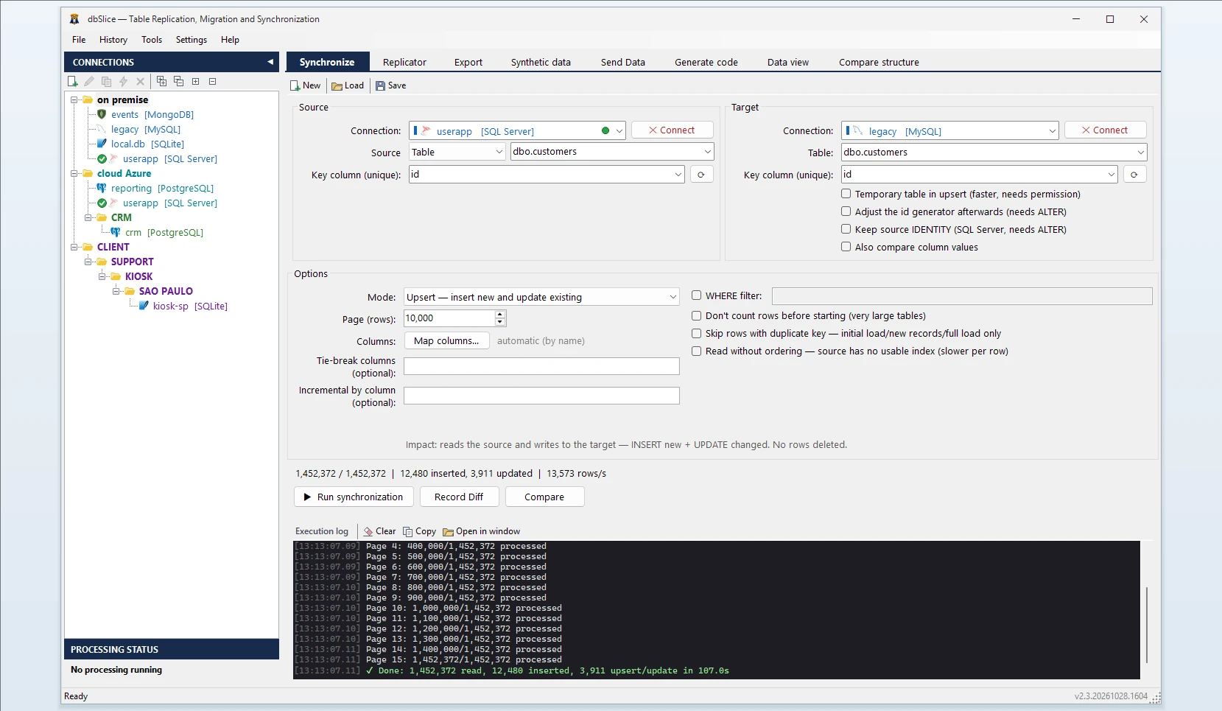The width and height of the screenshot is (1222, 711).
Task: Click the new connection icon
Action: point(72,82)
